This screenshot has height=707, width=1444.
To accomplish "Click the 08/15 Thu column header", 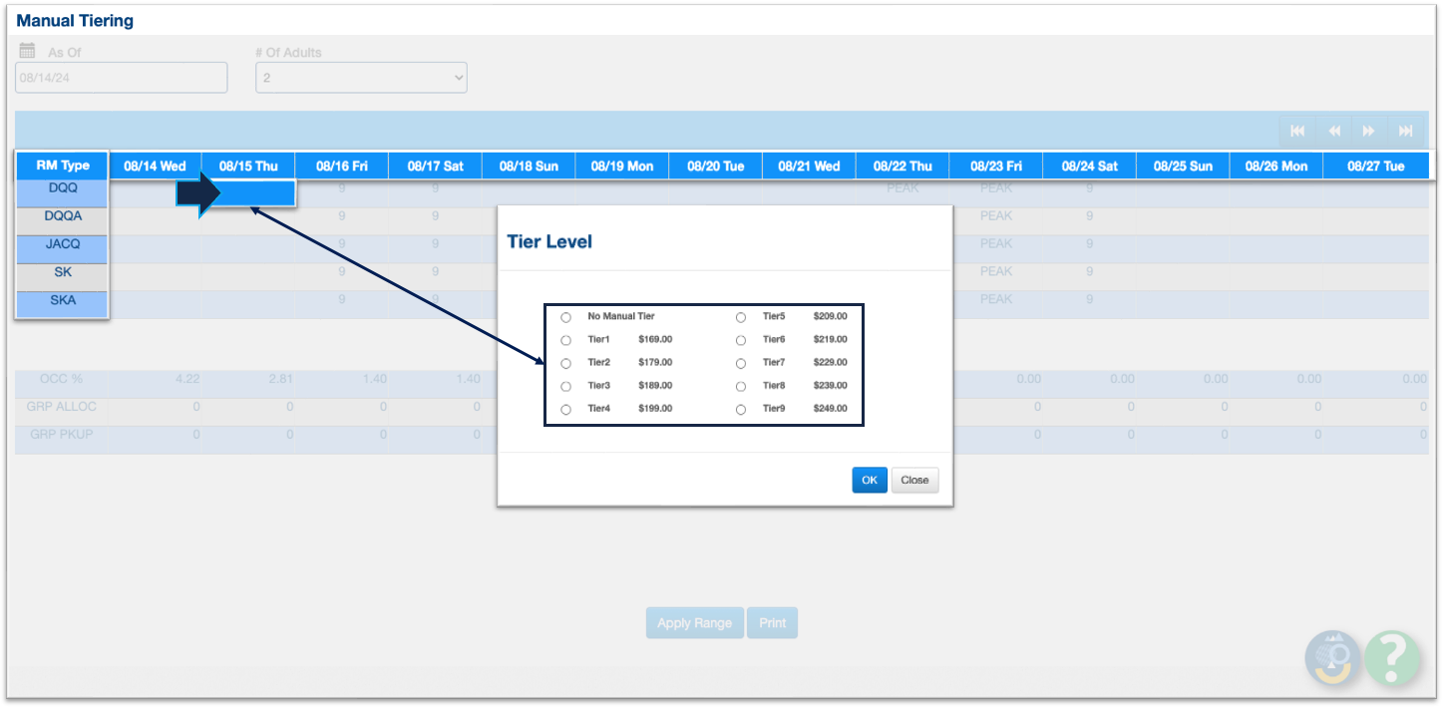I will coord(248,167).
